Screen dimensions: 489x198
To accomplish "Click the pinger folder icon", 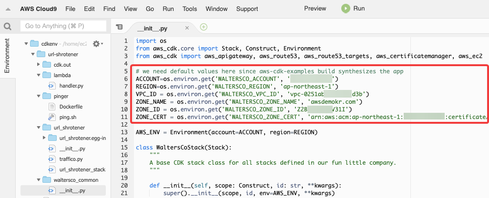I will tap(46, 96).
